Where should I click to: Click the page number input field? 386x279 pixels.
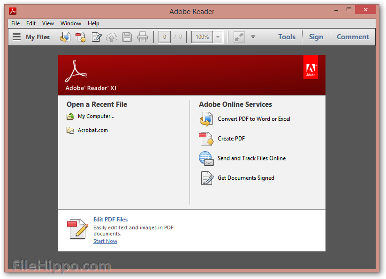tap(165, 37)
